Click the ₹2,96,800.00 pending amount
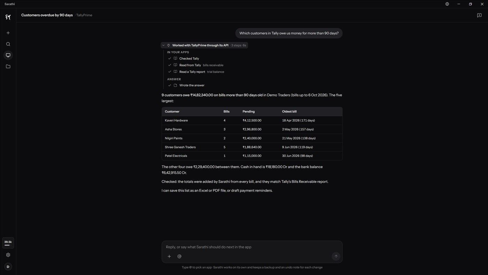488x275 pixels. click(x=252, y=129)
